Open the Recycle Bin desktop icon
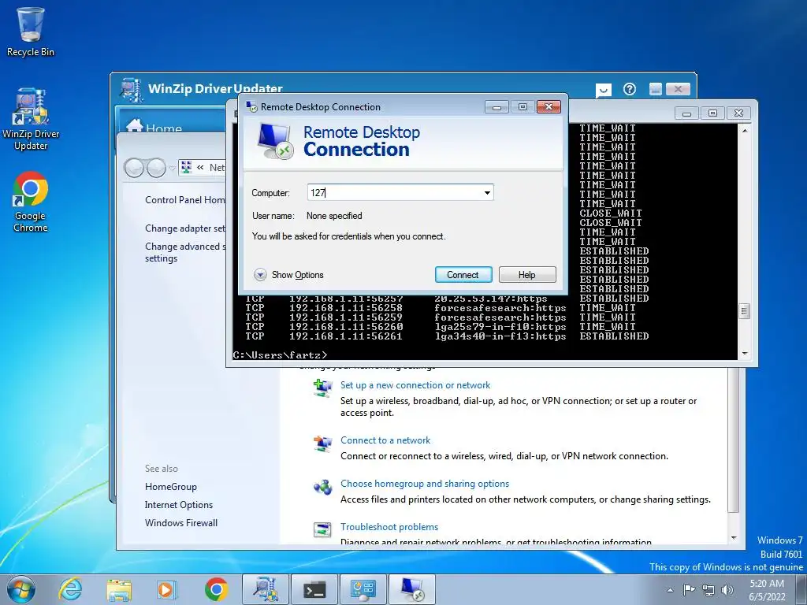 [x=31, y=32]
